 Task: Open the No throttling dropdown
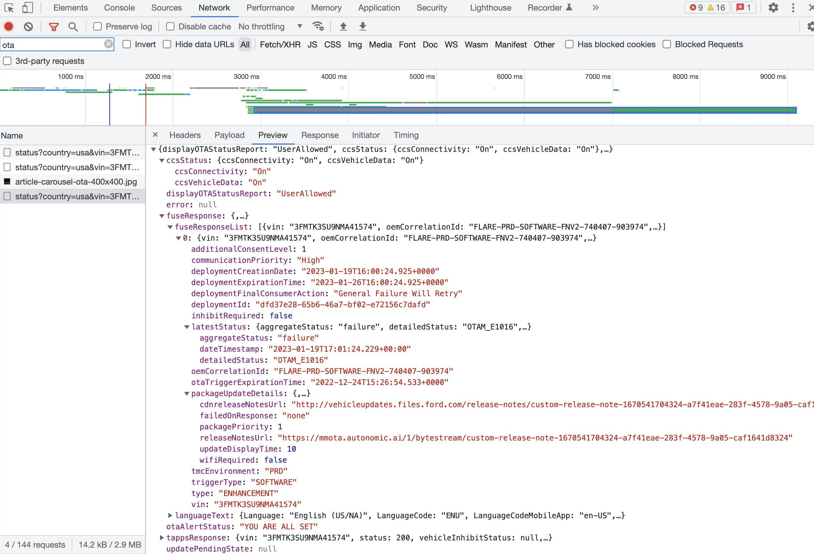(270, 27)
